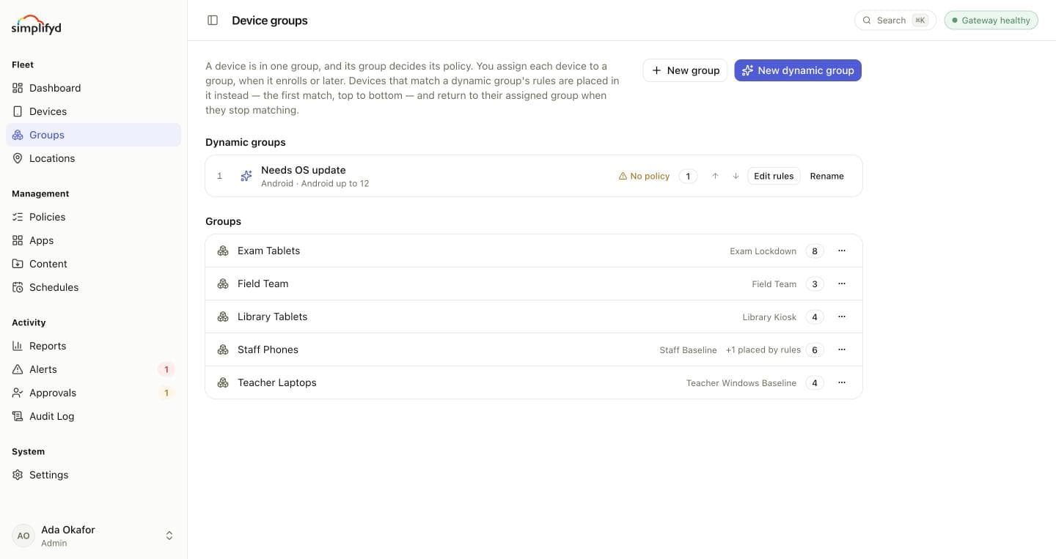Navigate to Content

click(x=93, y=264)
